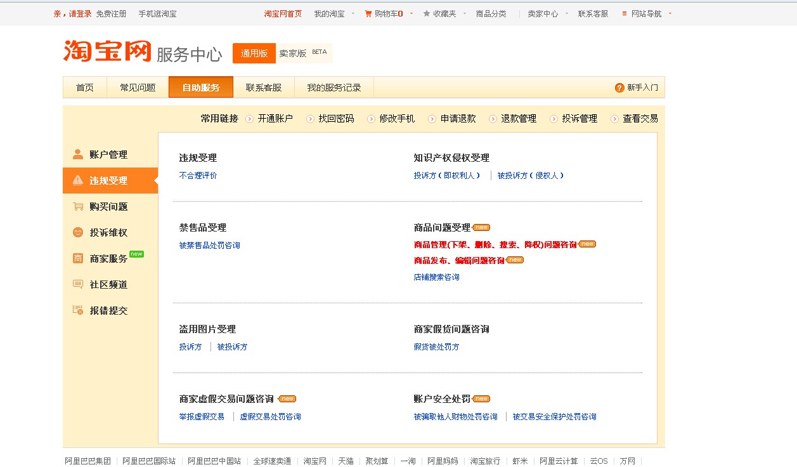Open the 手机逛淘宝 link

158,13
